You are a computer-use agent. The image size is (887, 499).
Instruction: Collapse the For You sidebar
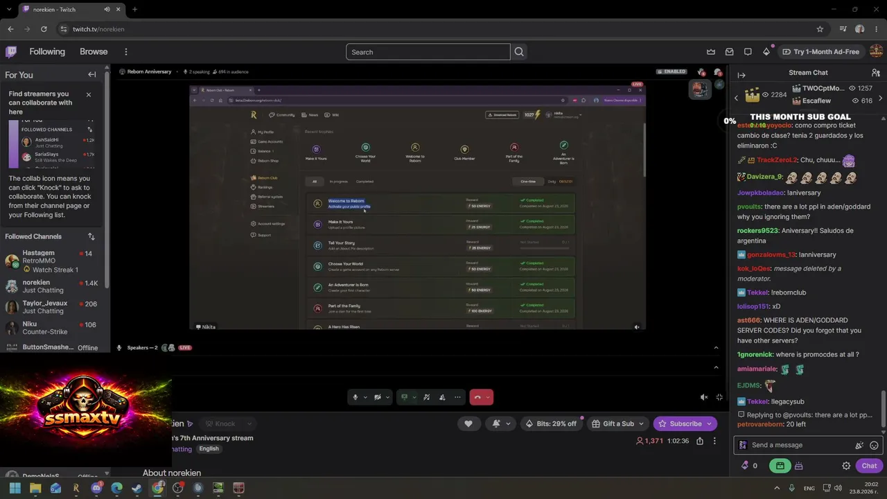(x=91, y=75)
